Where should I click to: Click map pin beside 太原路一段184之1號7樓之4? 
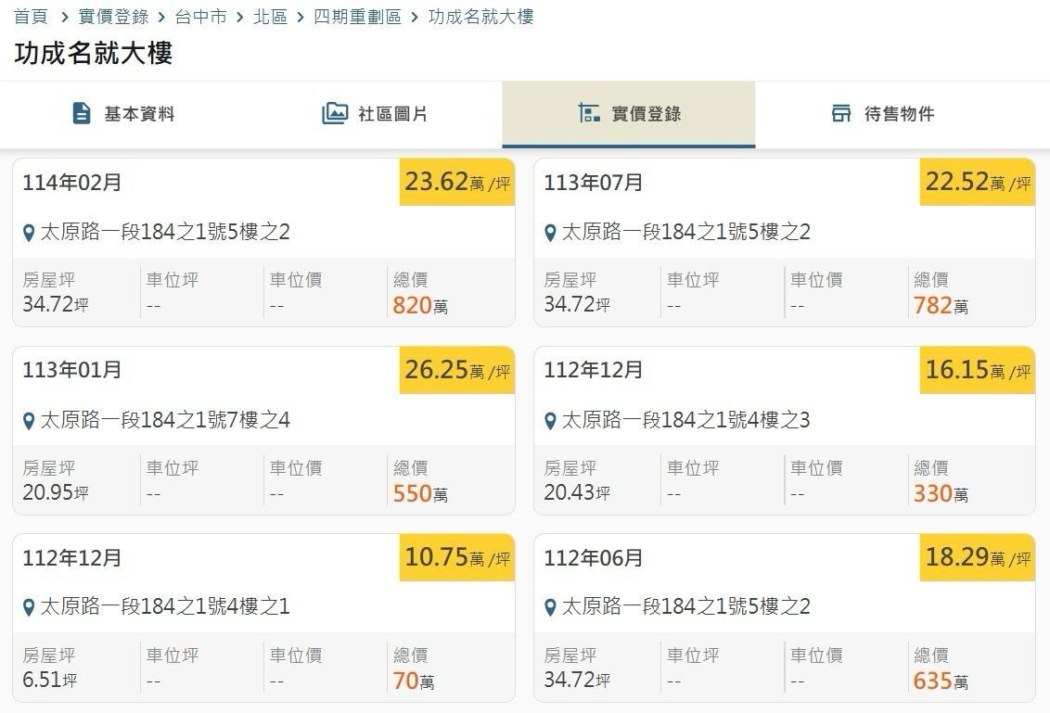click(29, 421)
